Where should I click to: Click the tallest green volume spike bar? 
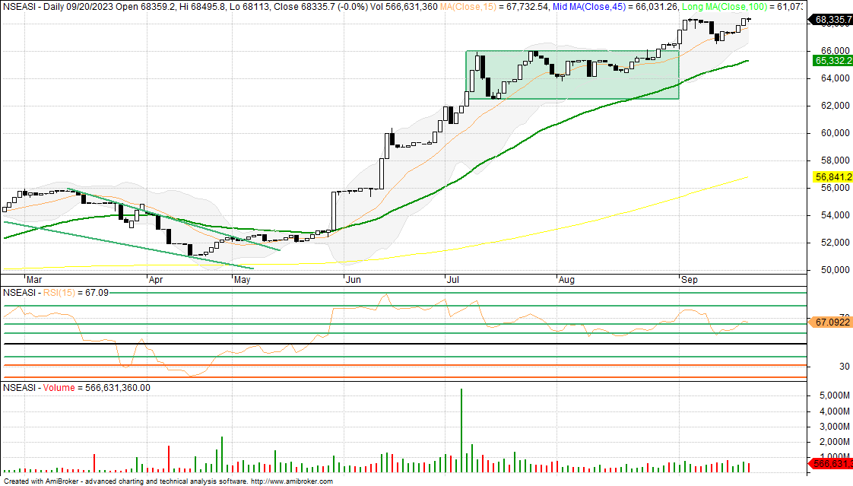click(461, 430)
